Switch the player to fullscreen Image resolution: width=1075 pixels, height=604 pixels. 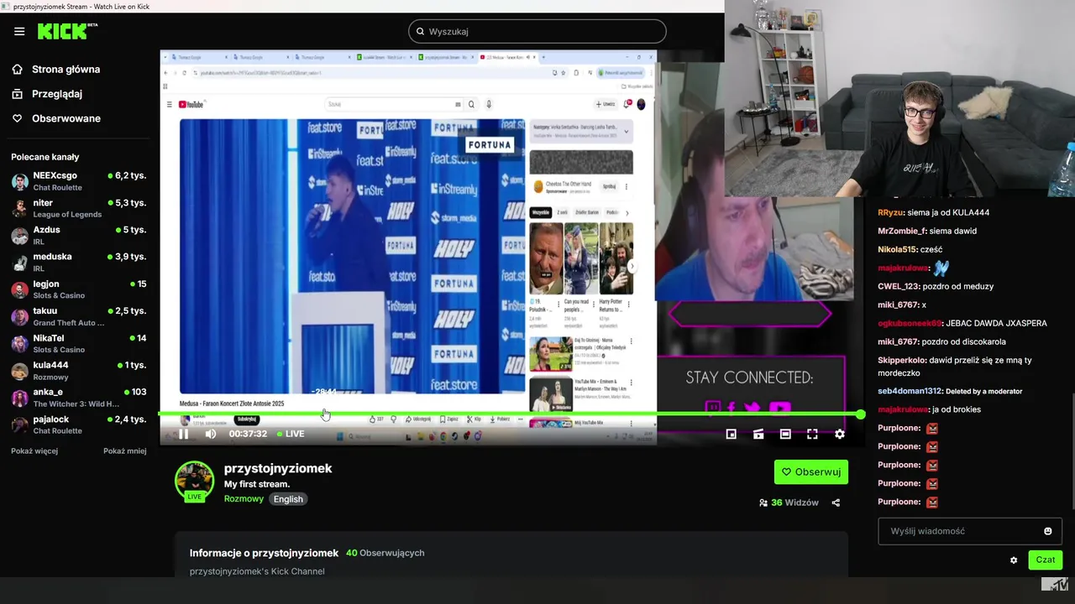[x=812, y=434]
